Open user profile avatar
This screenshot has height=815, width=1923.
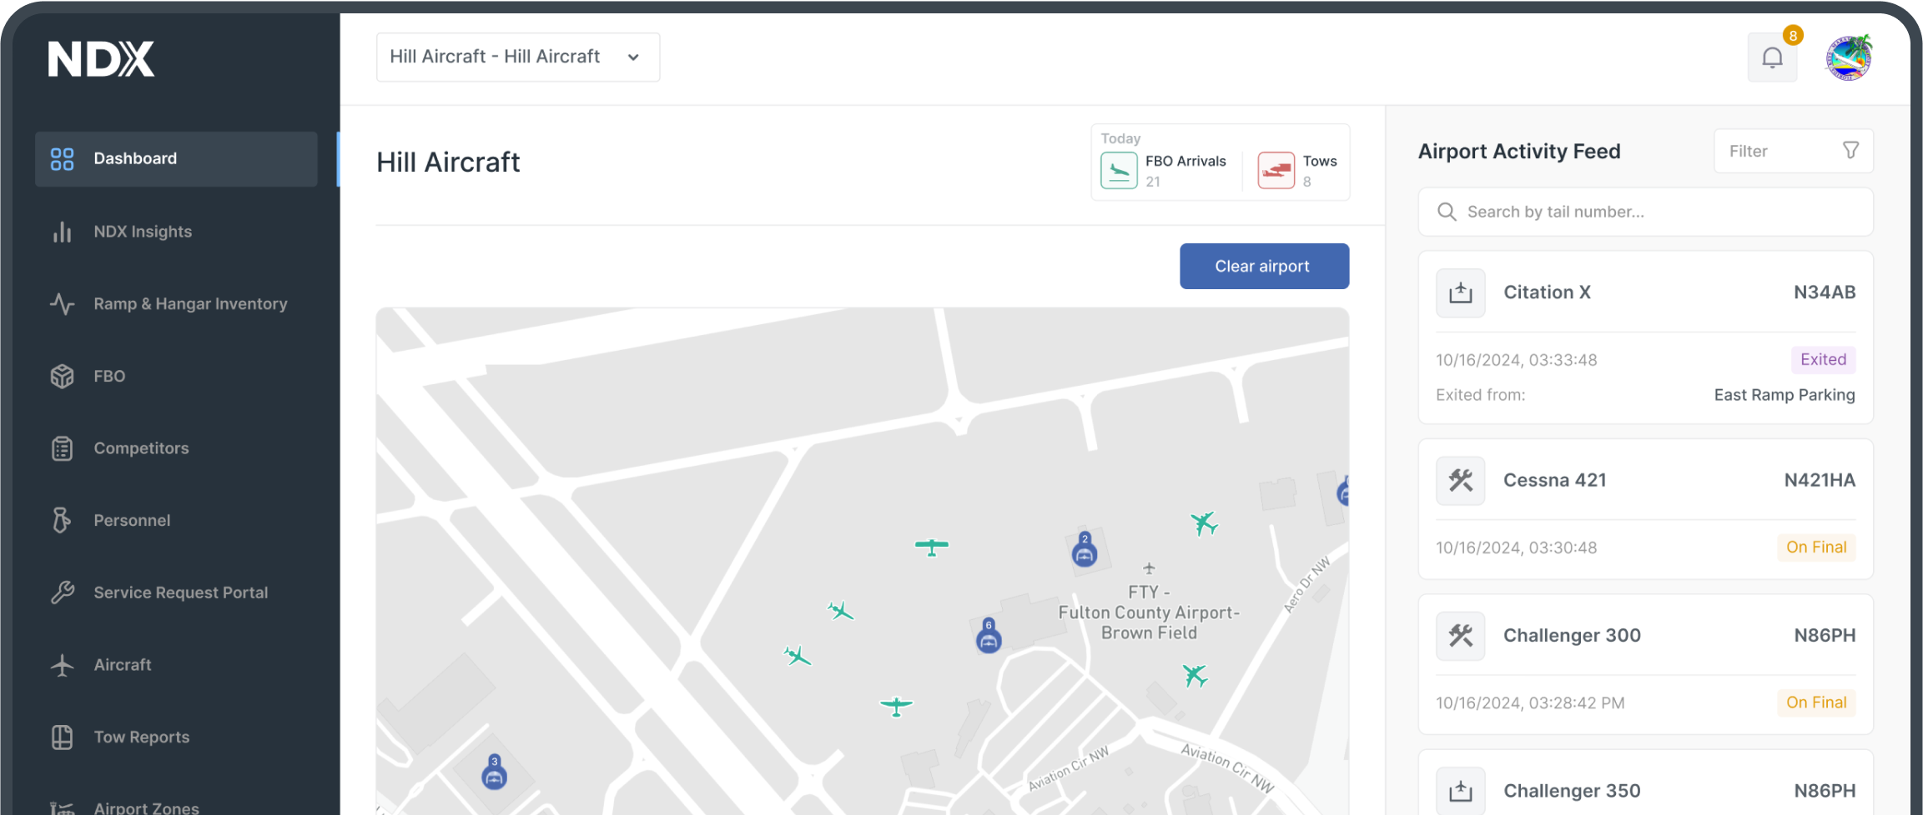[1849, 57]
